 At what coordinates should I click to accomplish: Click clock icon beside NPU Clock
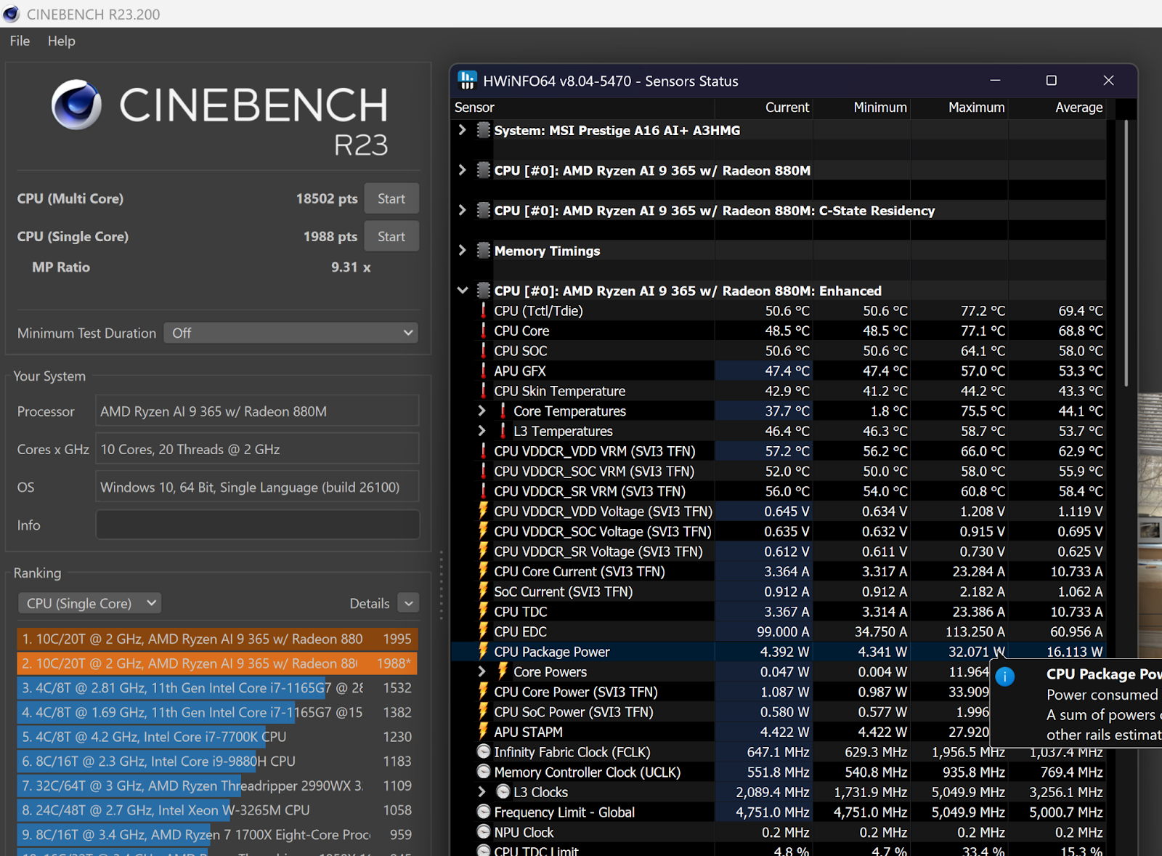[484, 832]
